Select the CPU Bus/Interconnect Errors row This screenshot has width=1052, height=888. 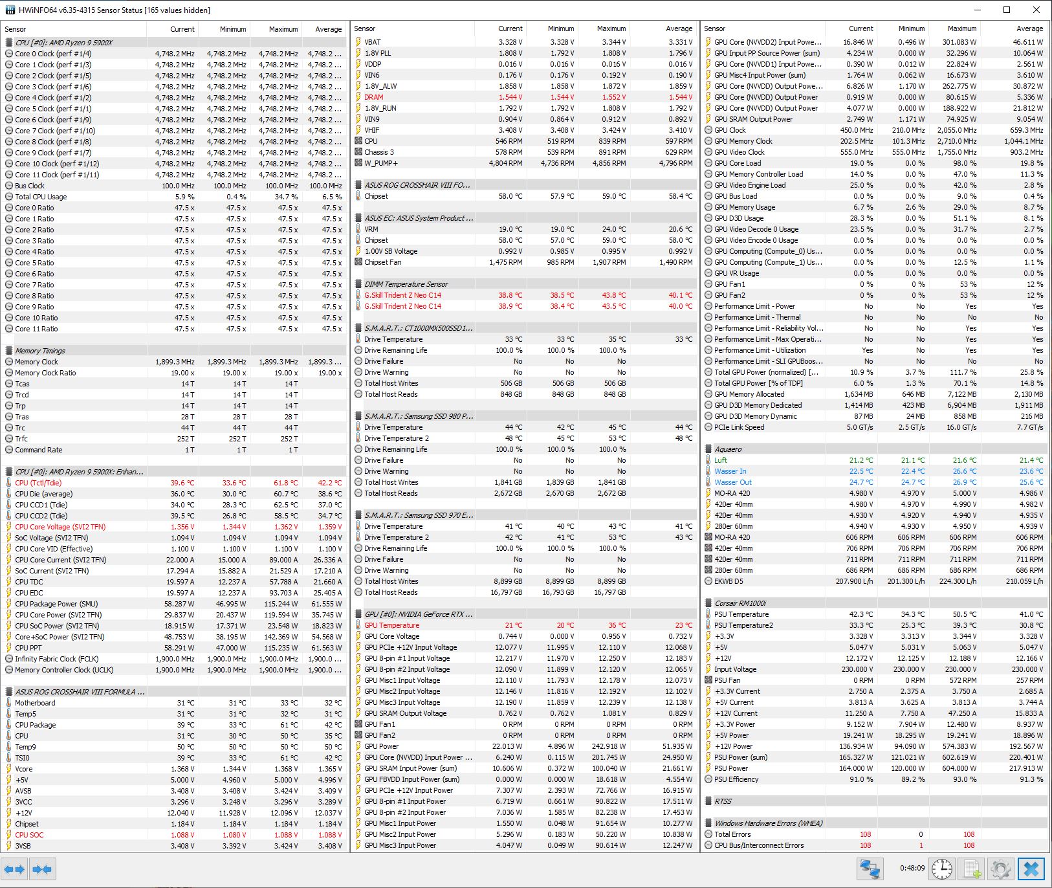coord(874,845)
